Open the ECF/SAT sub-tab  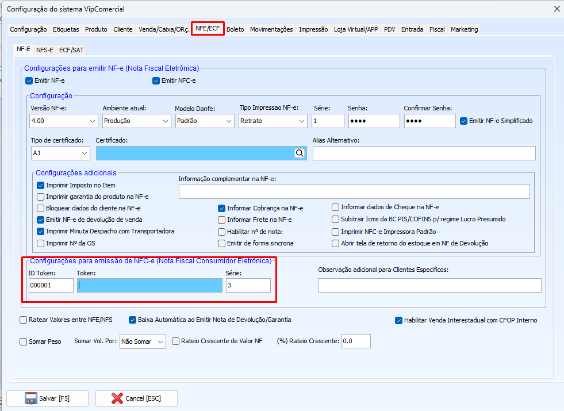[71, 50]
